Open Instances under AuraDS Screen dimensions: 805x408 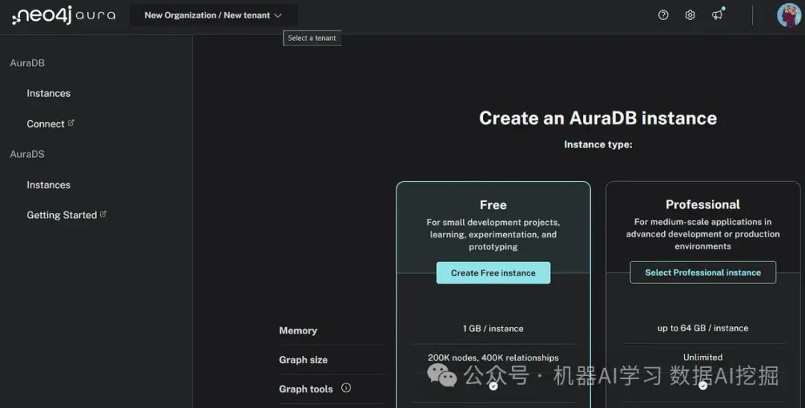[x=48, y=185]
